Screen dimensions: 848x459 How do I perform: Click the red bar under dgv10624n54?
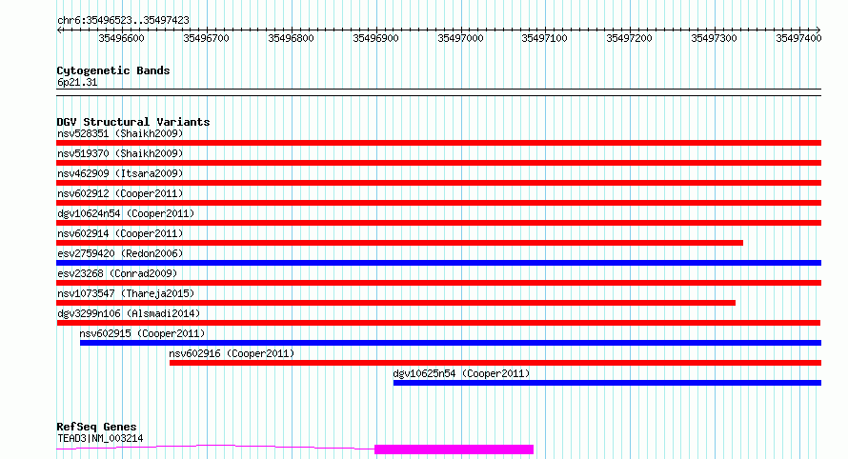tap(438, 223)
